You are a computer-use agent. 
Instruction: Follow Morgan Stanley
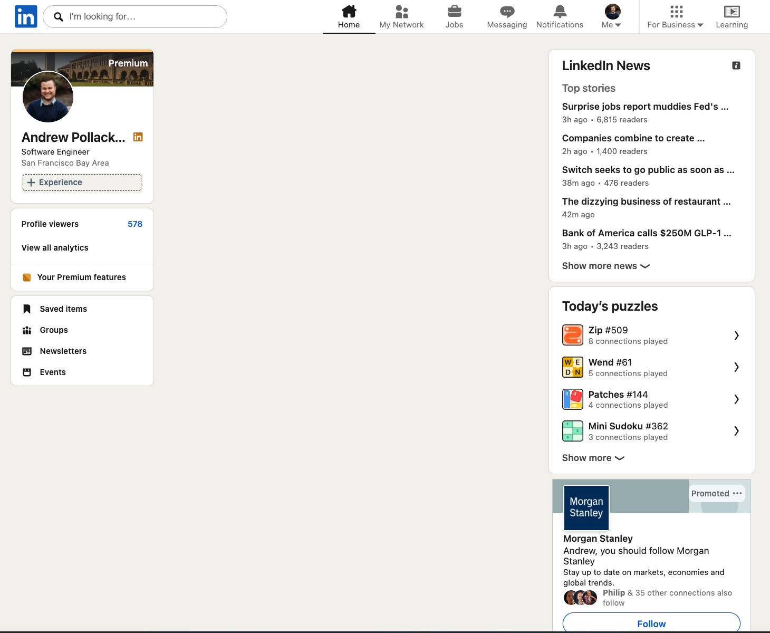(651, 622)
